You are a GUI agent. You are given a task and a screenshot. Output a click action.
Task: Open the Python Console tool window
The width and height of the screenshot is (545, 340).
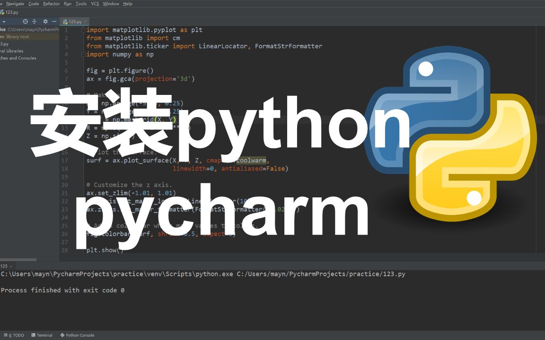click(77, 335)
